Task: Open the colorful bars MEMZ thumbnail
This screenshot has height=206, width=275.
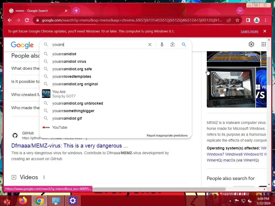Action: click(x=234, y=59)
